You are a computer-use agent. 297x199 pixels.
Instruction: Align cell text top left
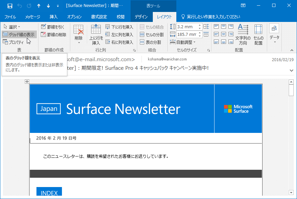pos(216,26)
